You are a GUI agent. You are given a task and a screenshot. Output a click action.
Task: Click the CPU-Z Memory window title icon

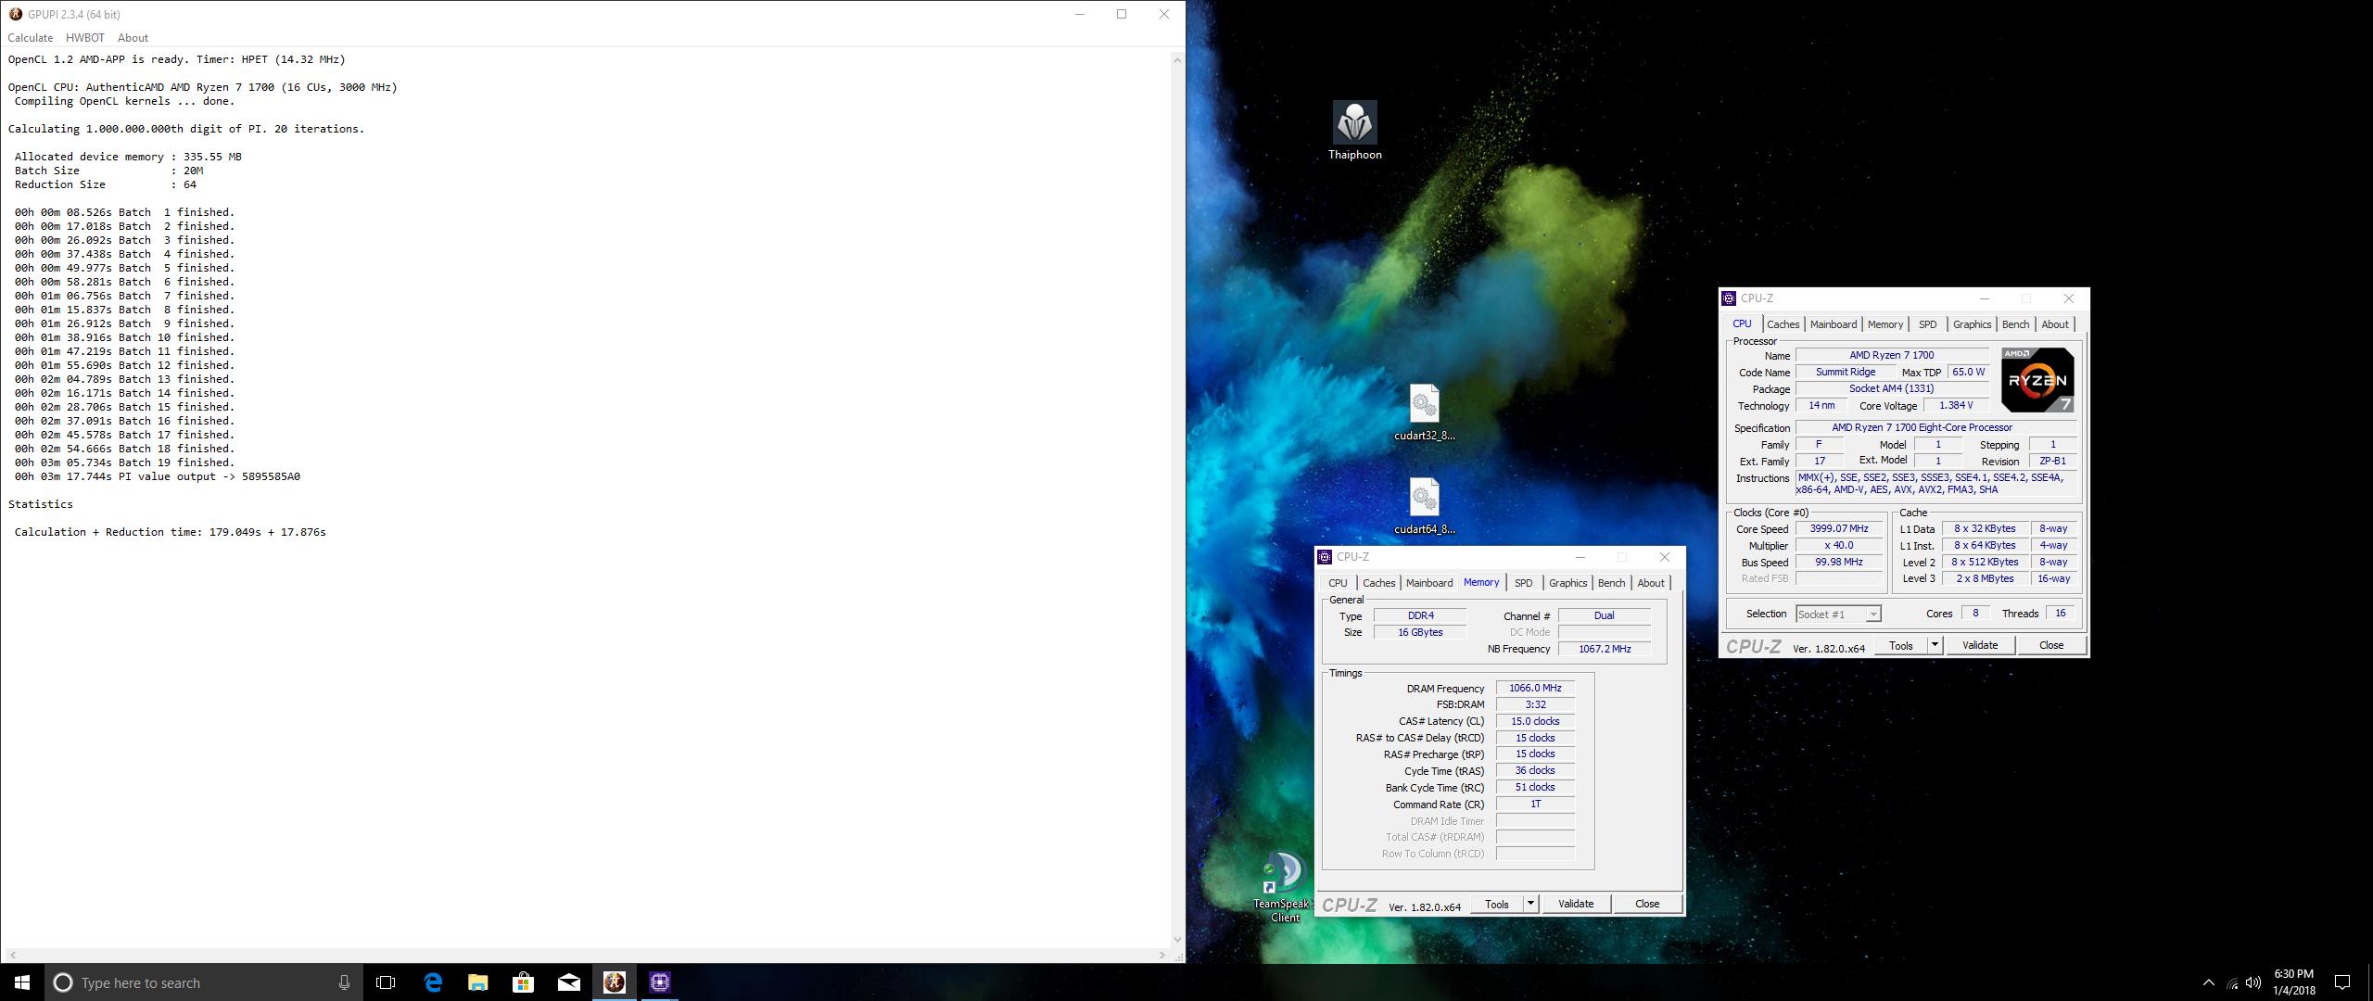(1326, 557)
